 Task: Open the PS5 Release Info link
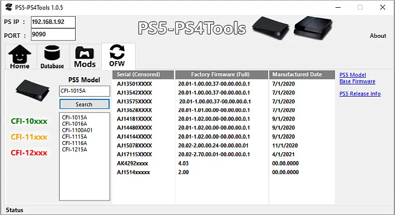[x=360, y=93]
